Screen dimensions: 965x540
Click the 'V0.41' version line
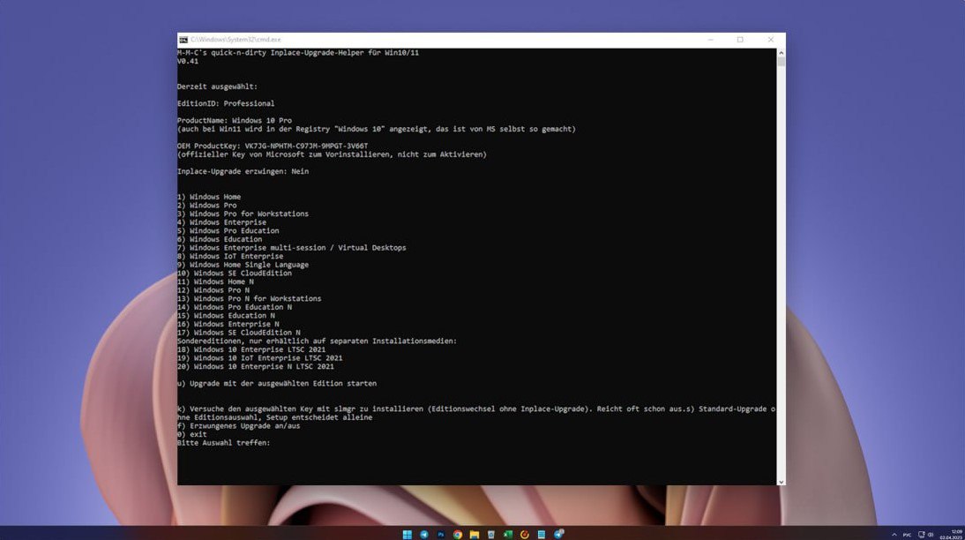(188, 61)
